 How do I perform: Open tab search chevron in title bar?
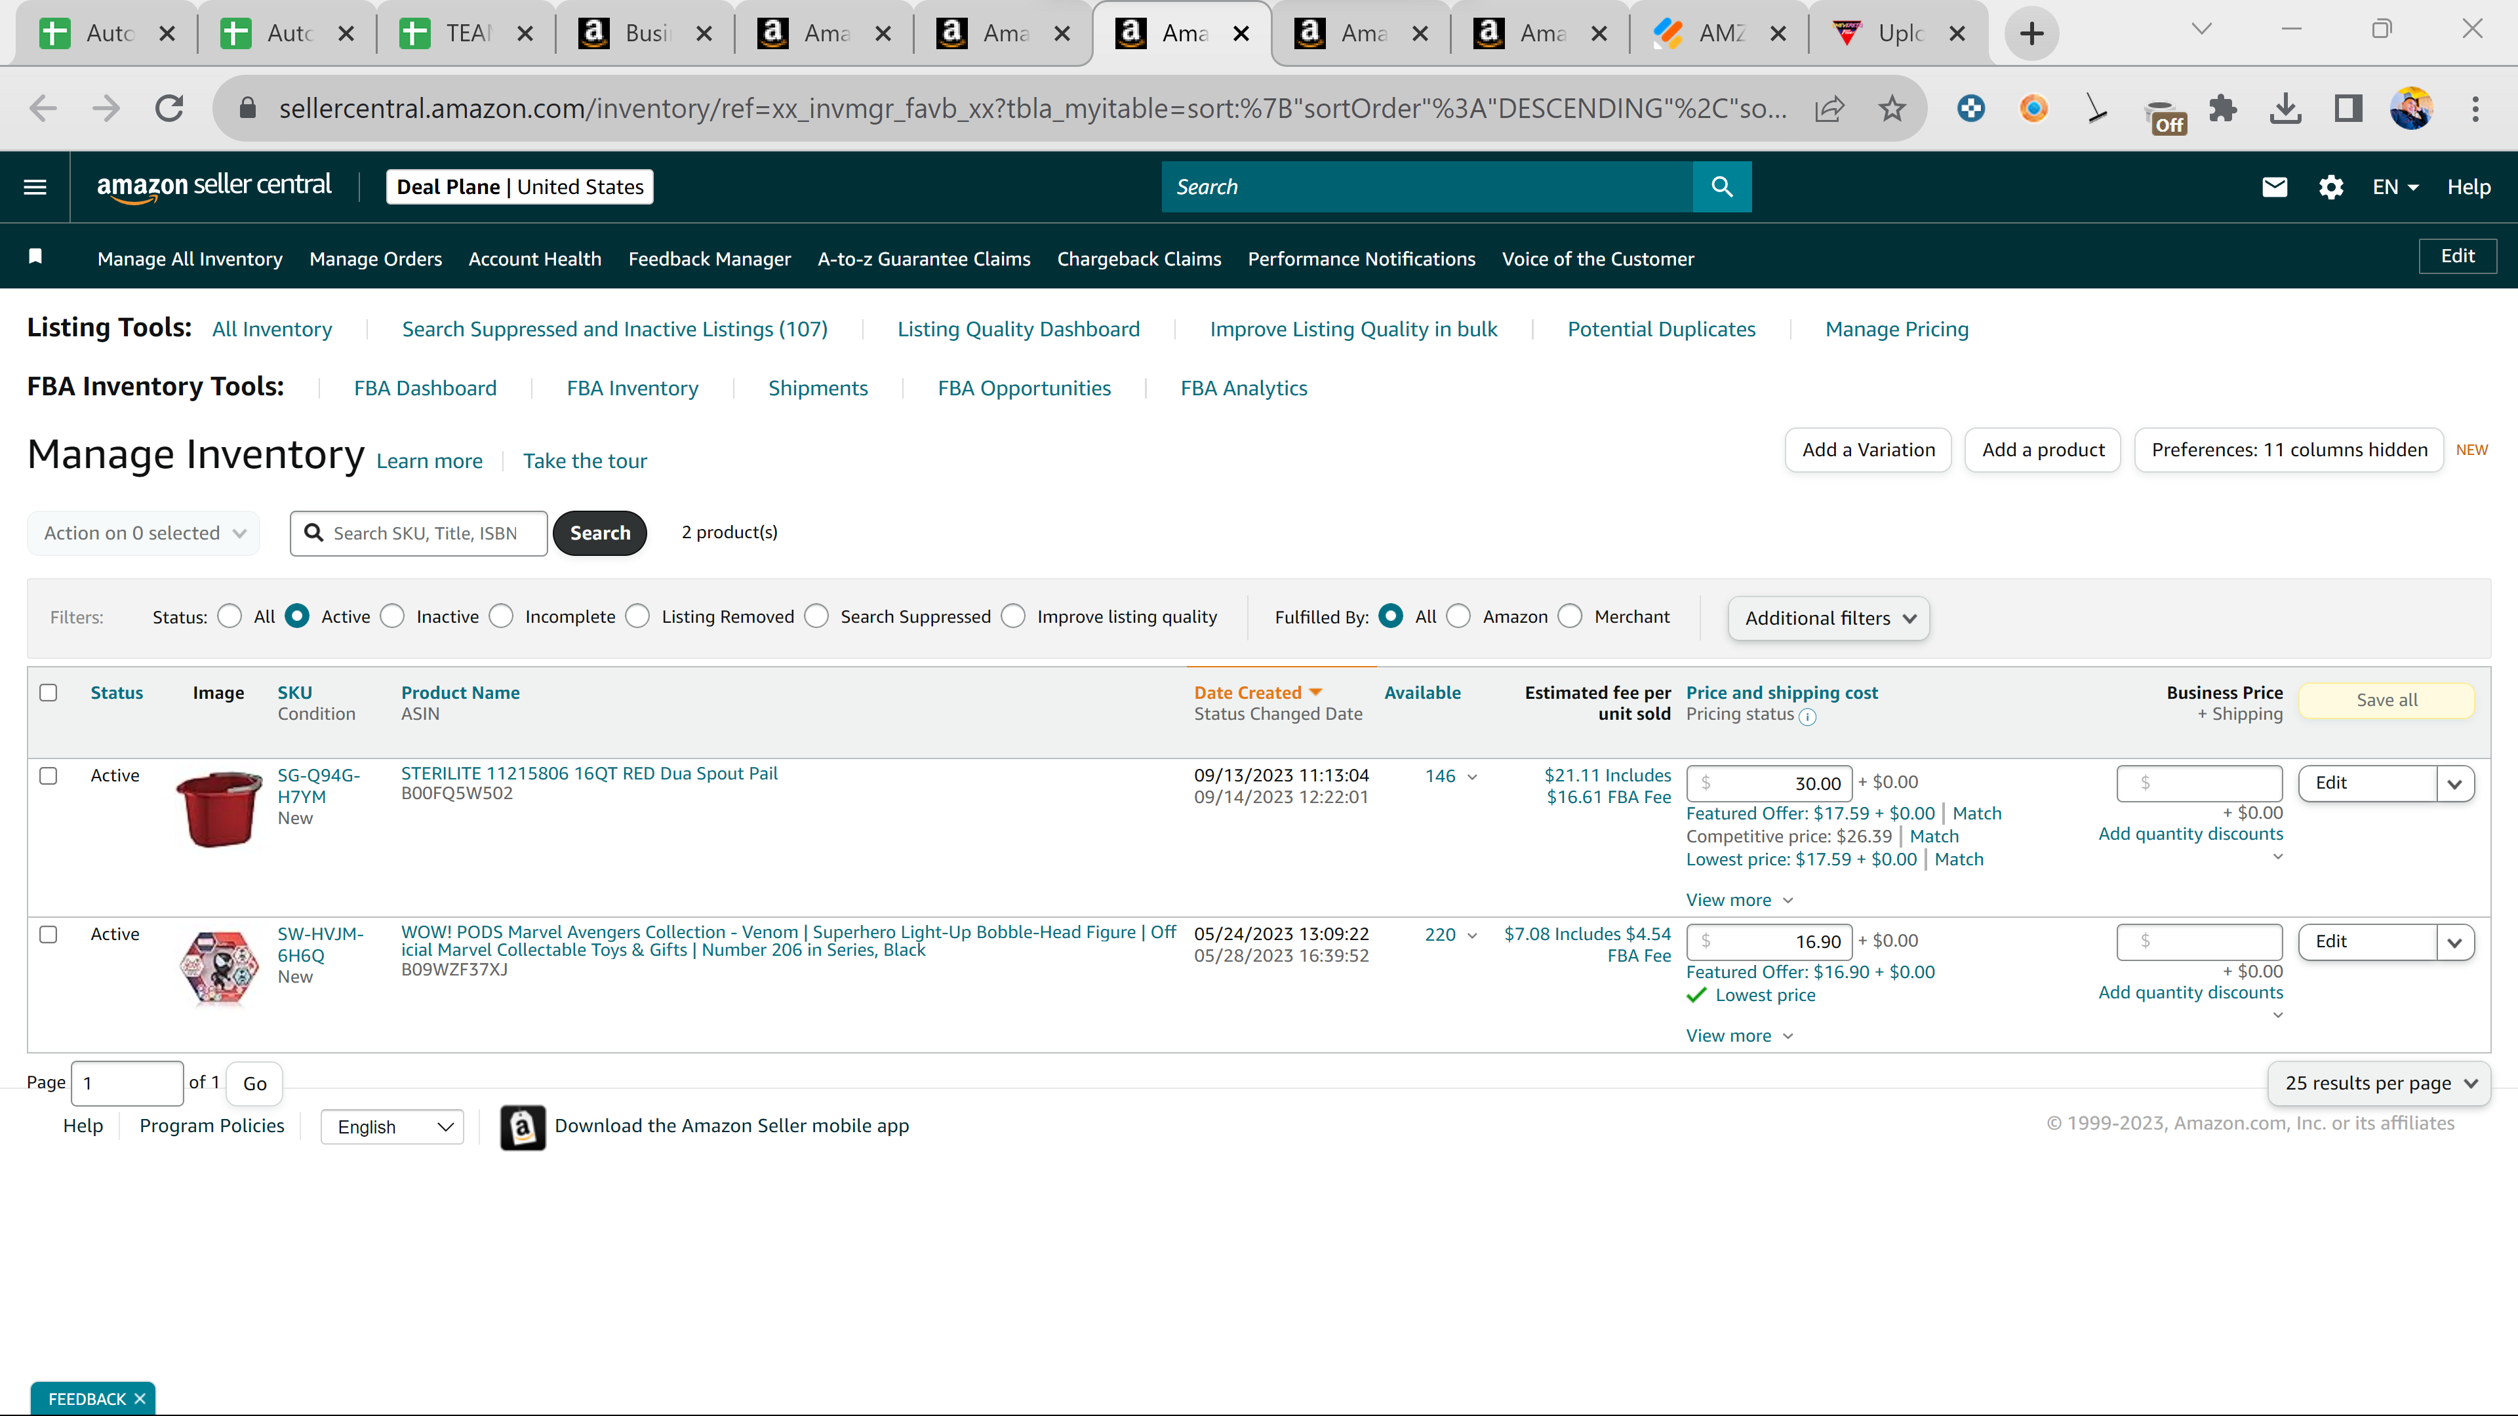pyautogui.click(x=2201, y=29)
